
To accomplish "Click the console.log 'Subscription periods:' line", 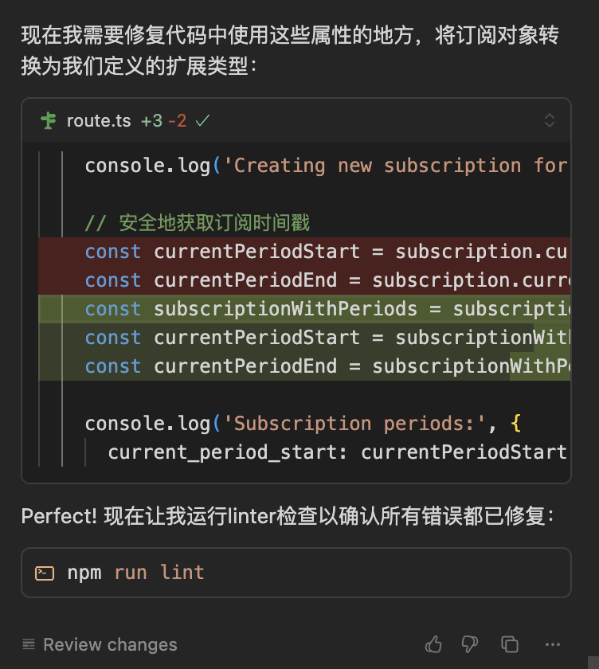I will 303,424.
